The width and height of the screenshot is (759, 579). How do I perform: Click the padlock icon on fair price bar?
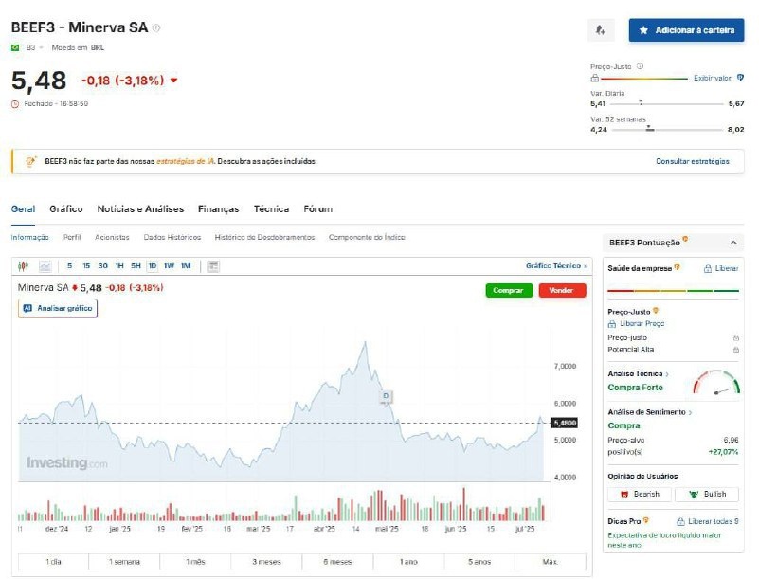tap(595, 79)
